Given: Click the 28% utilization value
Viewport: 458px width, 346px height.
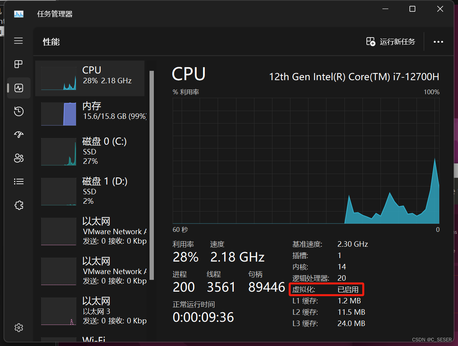Looking at the screenshot, I should pos(186,257).
